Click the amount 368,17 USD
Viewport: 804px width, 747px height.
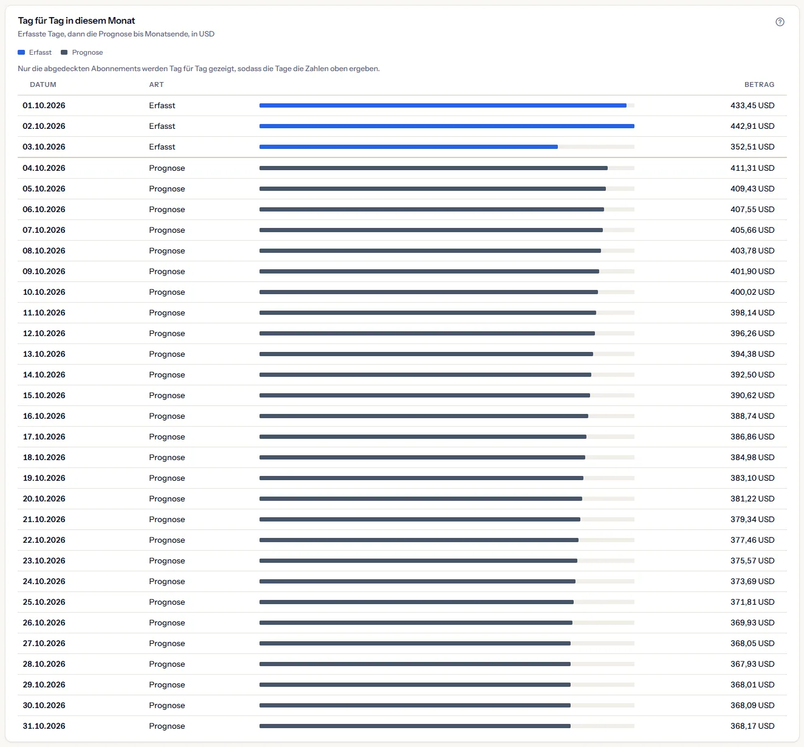752,726
